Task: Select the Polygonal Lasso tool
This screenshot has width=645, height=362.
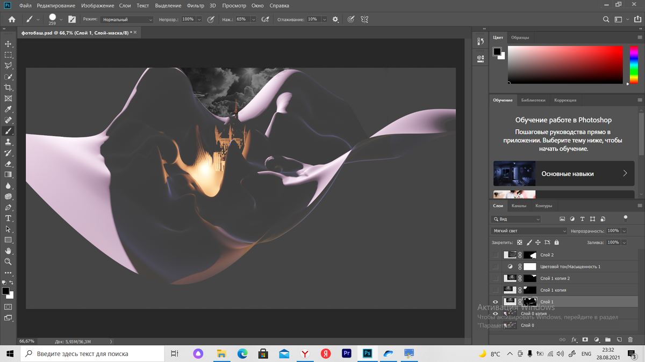Action: point(8,66)
